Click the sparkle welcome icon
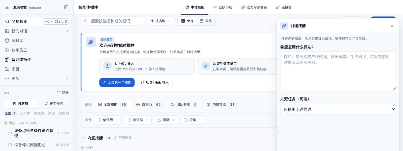 [x=91, y=42]
